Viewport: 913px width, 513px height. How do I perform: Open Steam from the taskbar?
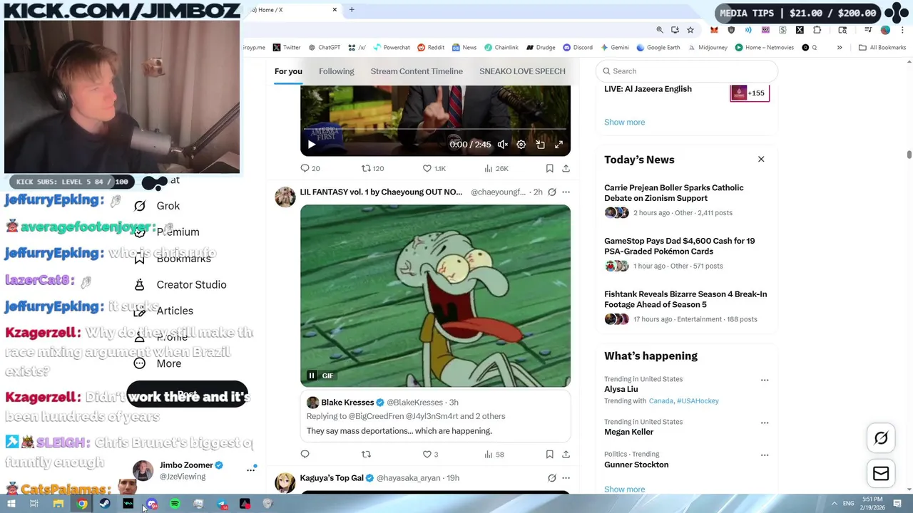tap(105, 504)
